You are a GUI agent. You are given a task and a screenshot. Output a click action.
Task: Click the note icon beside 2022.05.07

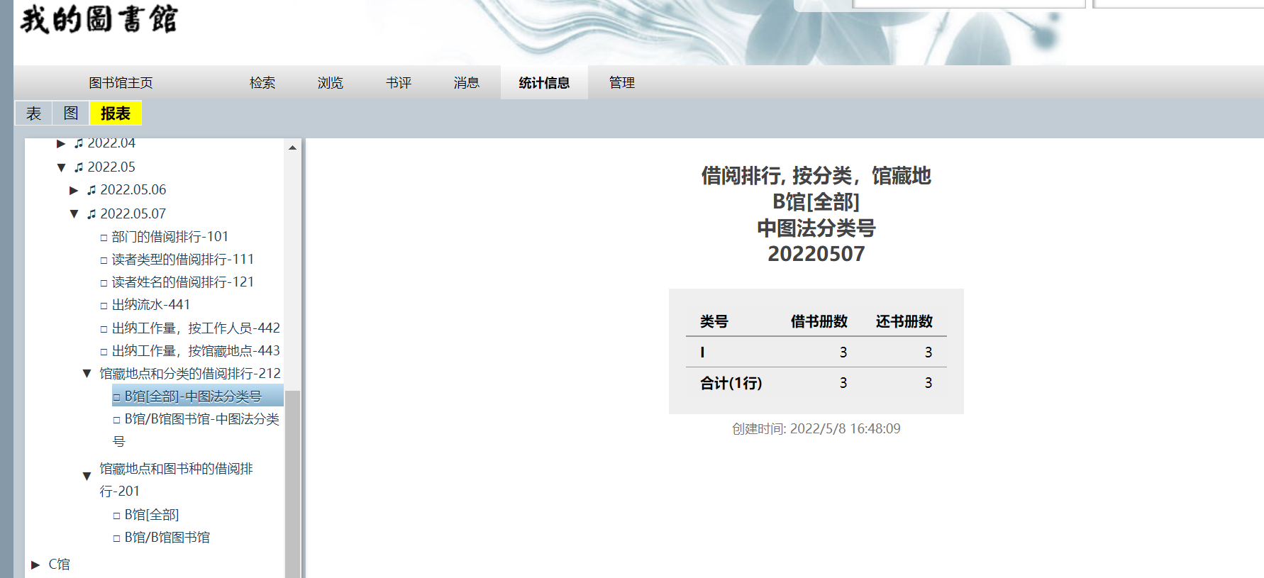(92, 214)
